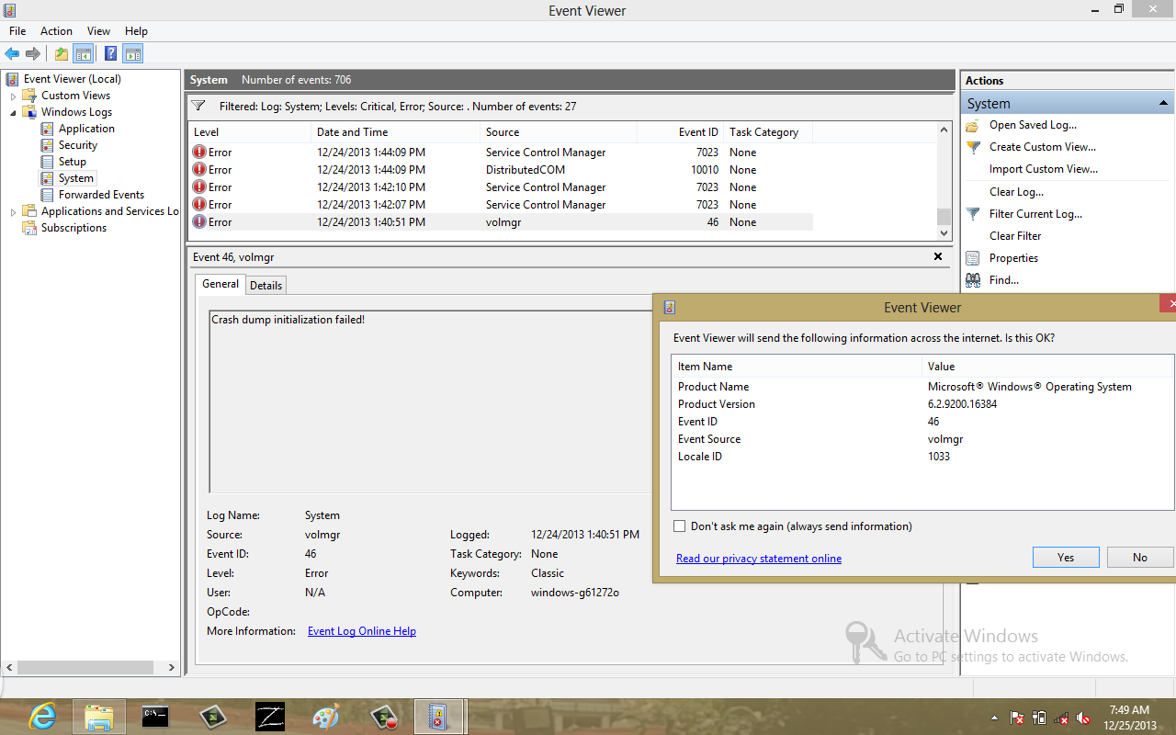Toggle the Action Pane visibility toolbar button

pos(132,53)
